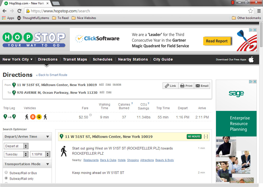Click Read Report ad button
The image size is (263, 187).
click(217, 41)
